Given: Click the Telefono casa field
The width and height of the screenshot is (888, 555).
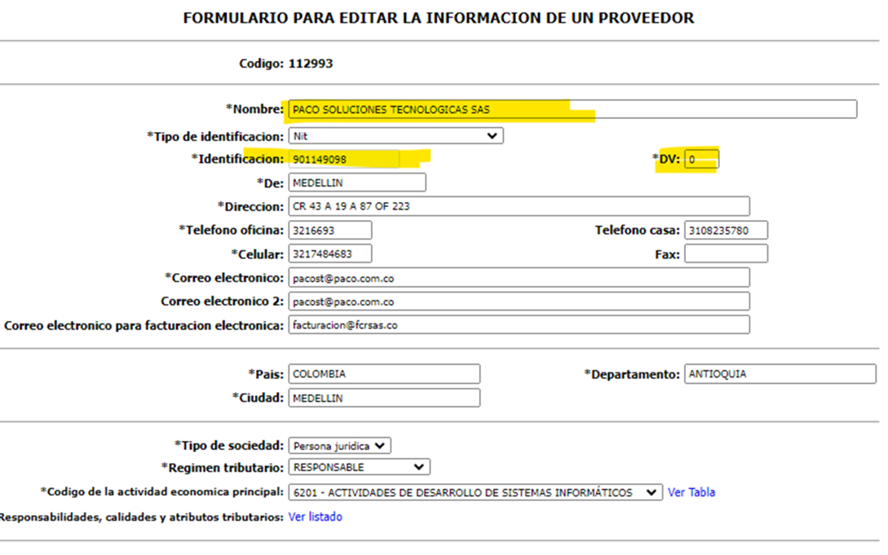Looking at the screenshot, I should (726, 231).
